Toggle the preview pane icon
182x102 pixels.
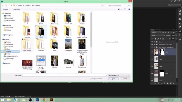pos(125,9)
